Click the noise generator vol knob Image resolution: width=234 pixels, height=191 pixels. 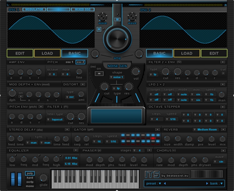click(x=136, y=71)
